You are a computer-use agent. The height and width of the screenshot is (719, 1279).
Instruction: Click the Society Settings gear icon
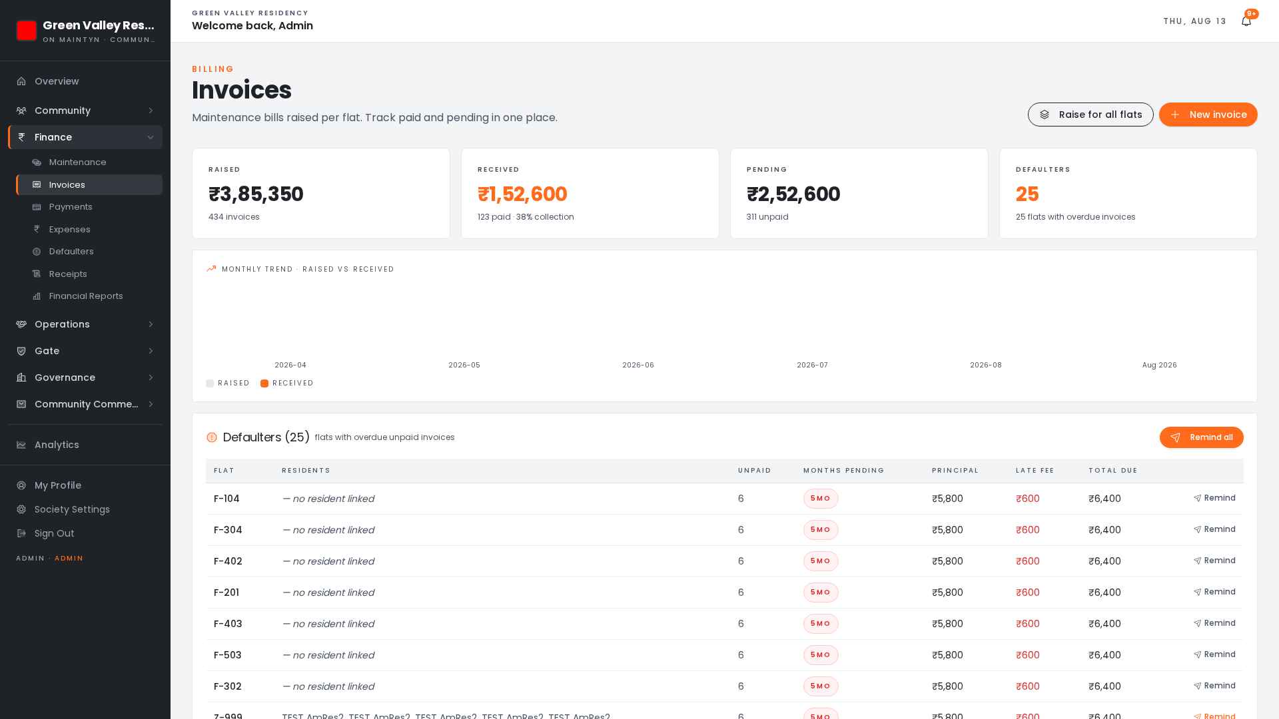point(21,509)
